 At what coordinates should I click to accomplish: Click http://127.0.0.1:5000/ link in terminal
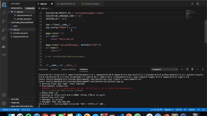[x=67, y=95]
